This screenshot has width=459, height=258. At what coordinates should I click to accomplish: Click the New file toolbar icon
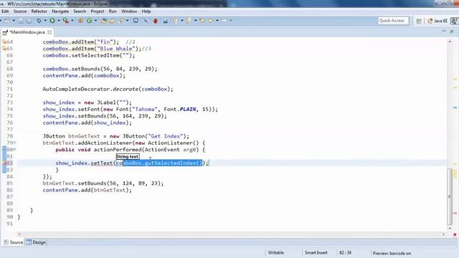point(7,21)
